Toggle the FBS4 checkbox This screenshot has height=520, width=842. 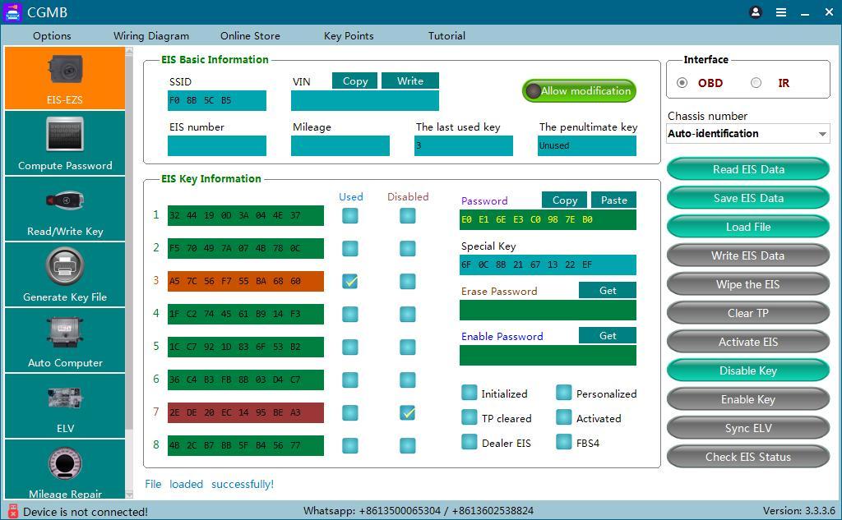564,442
